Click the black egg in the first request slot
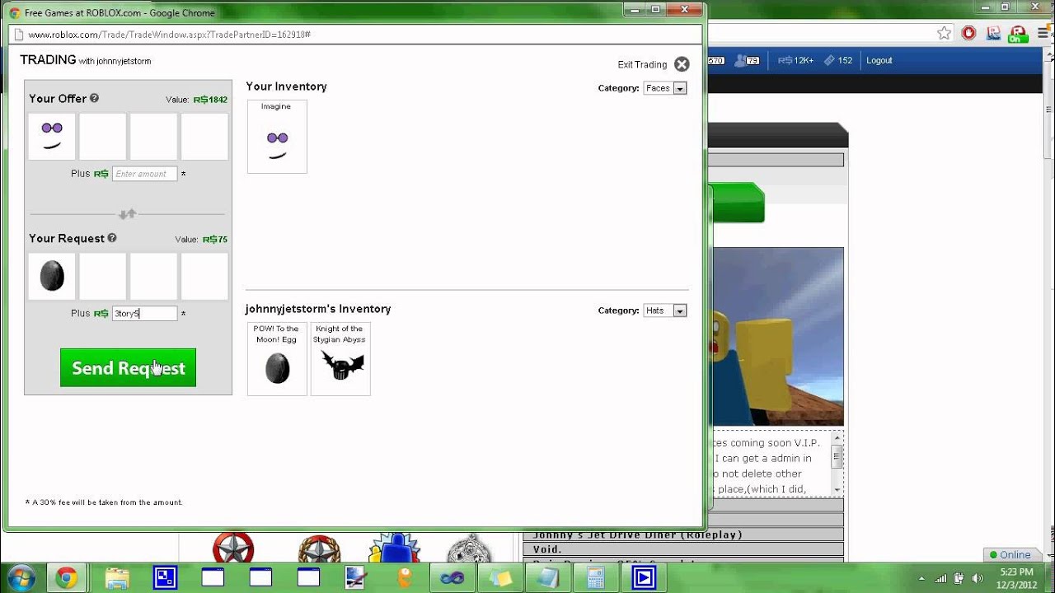 52,276
